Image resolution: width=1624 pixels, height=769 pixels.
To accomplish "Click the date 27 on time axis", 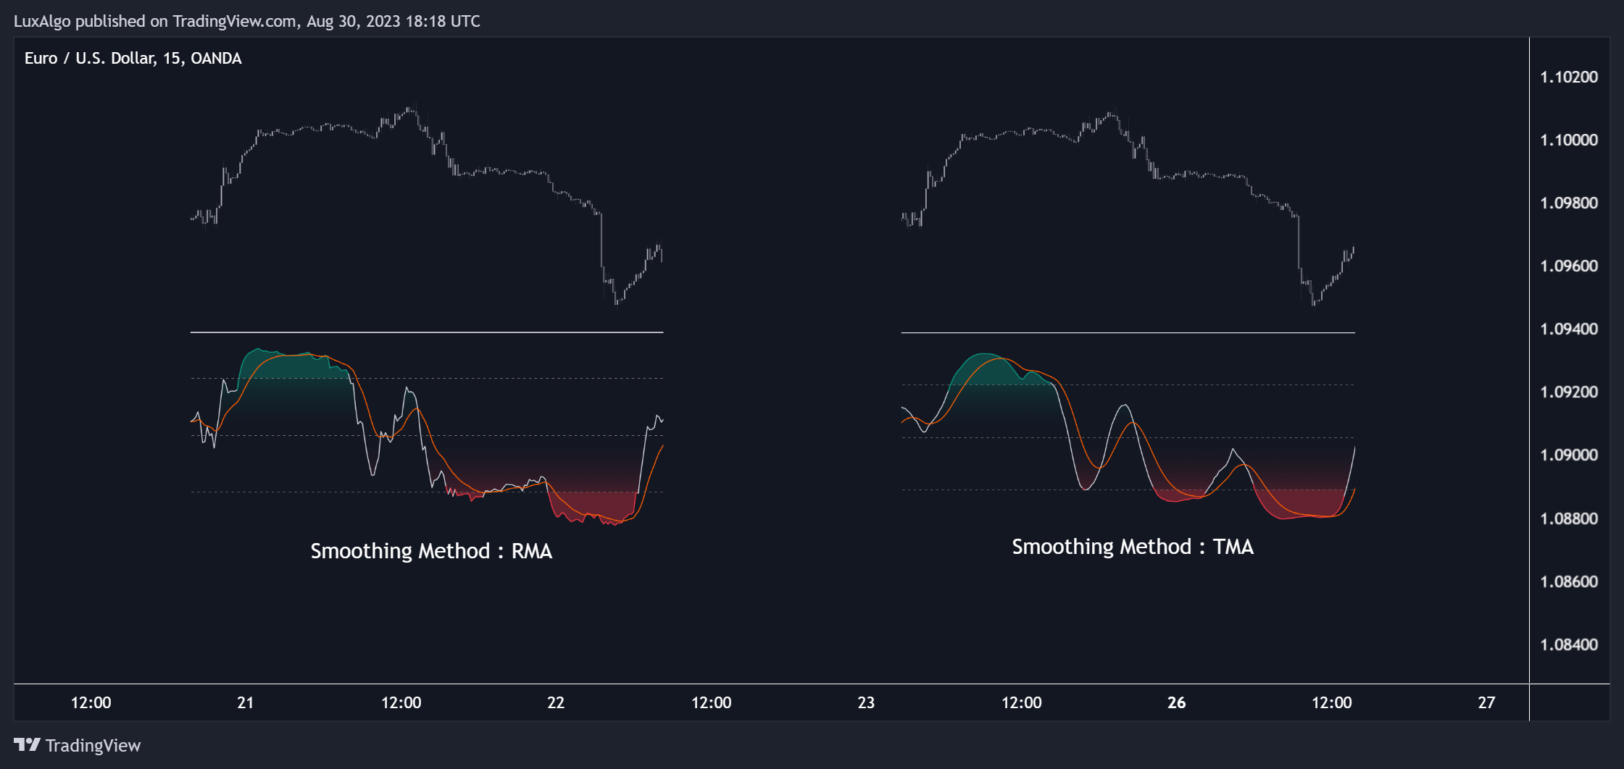I will [1486, 702].
